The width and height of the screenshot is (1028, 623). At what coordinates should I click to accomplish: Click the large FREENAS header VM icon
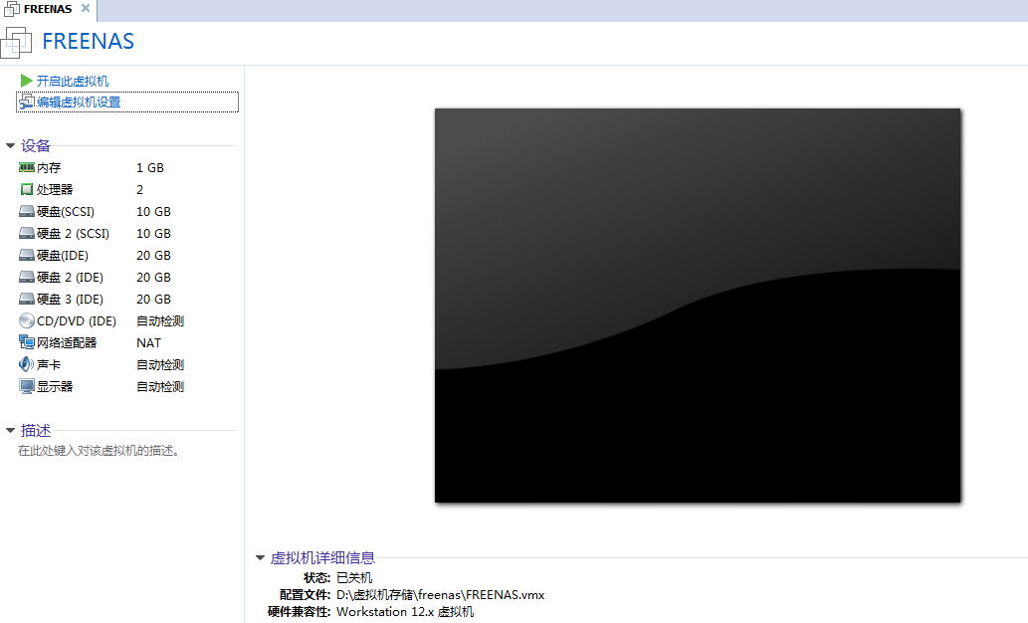pos(16,42)
